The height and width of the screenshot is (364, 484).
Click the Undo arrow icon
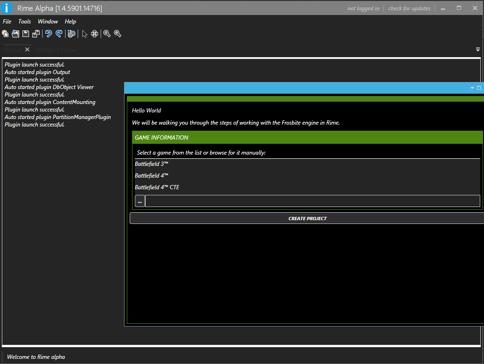49,34
